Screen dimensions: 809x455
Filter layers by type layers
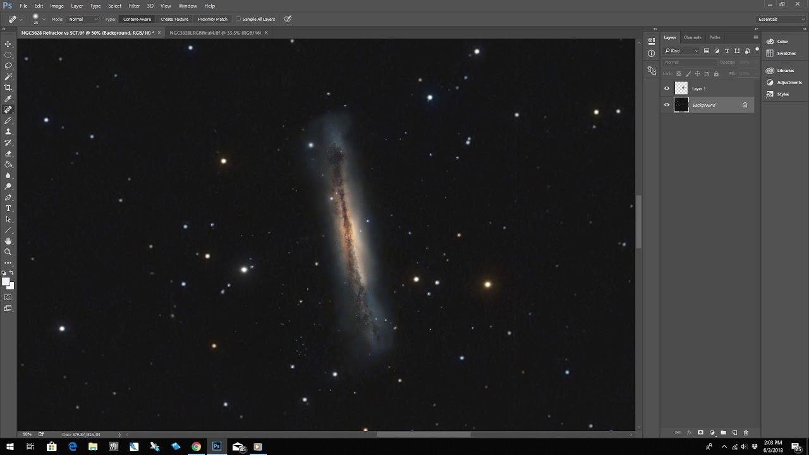tap(727, 51)
